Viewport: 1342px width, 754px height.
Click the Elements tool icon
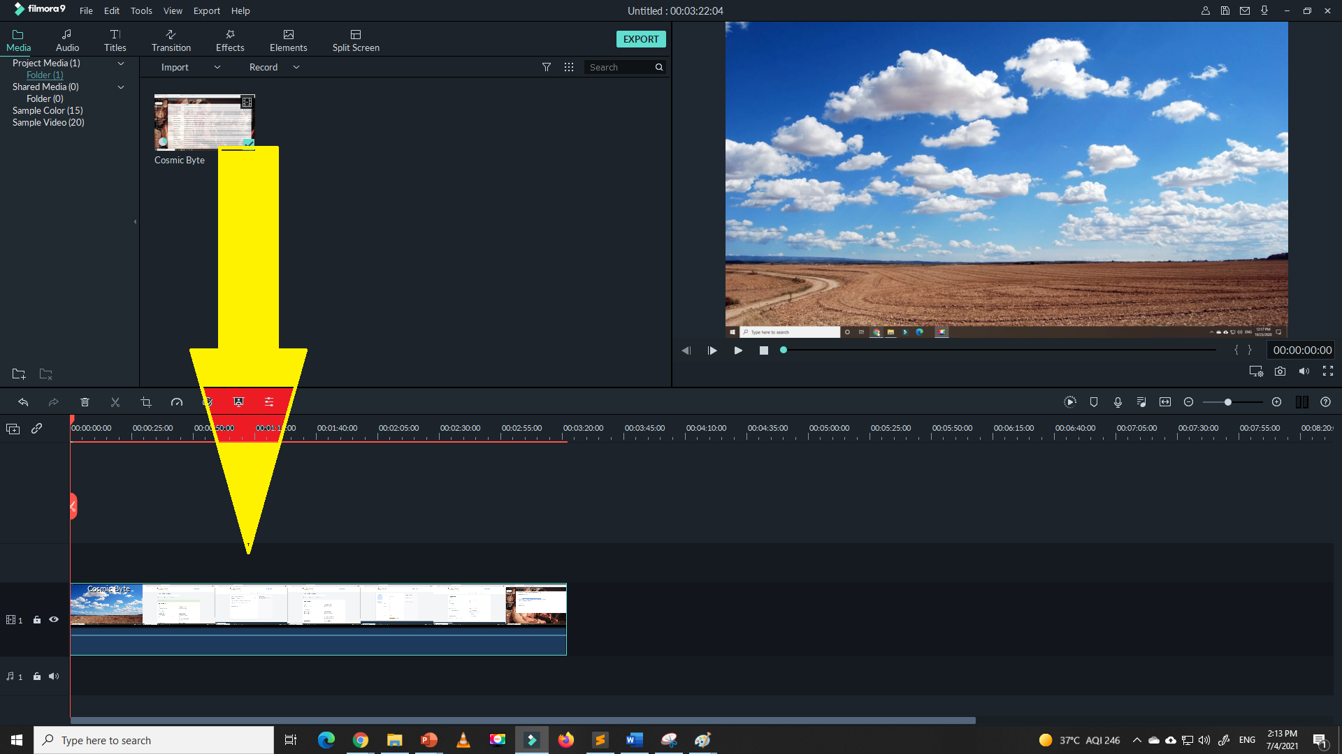[x=287, y=38]
